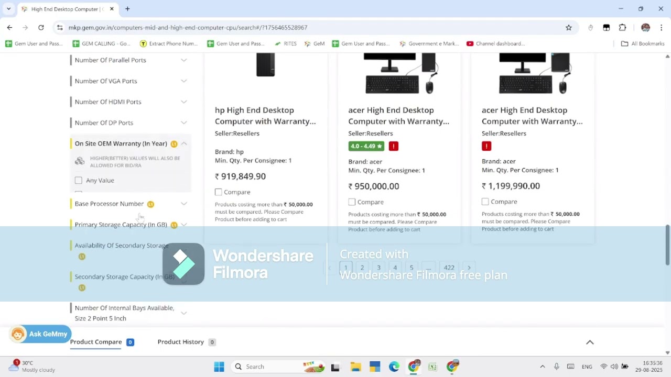Viewport: 671px width, 377px height.
Task: Tick Compare on the acer 950,000.00 product
Action: click(352, 202)
